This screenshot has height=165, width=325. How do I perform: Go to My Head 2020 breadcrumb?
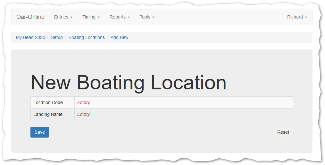(x=30, y=37)
